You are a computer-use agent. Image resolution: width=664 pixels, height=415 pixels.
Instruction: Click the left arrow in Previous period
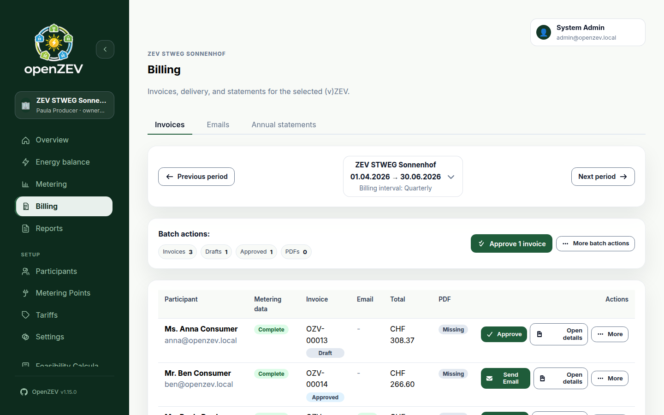point(170,177)
